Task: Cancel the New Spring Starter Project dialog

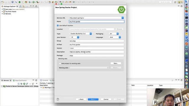Action: point(106,99)
